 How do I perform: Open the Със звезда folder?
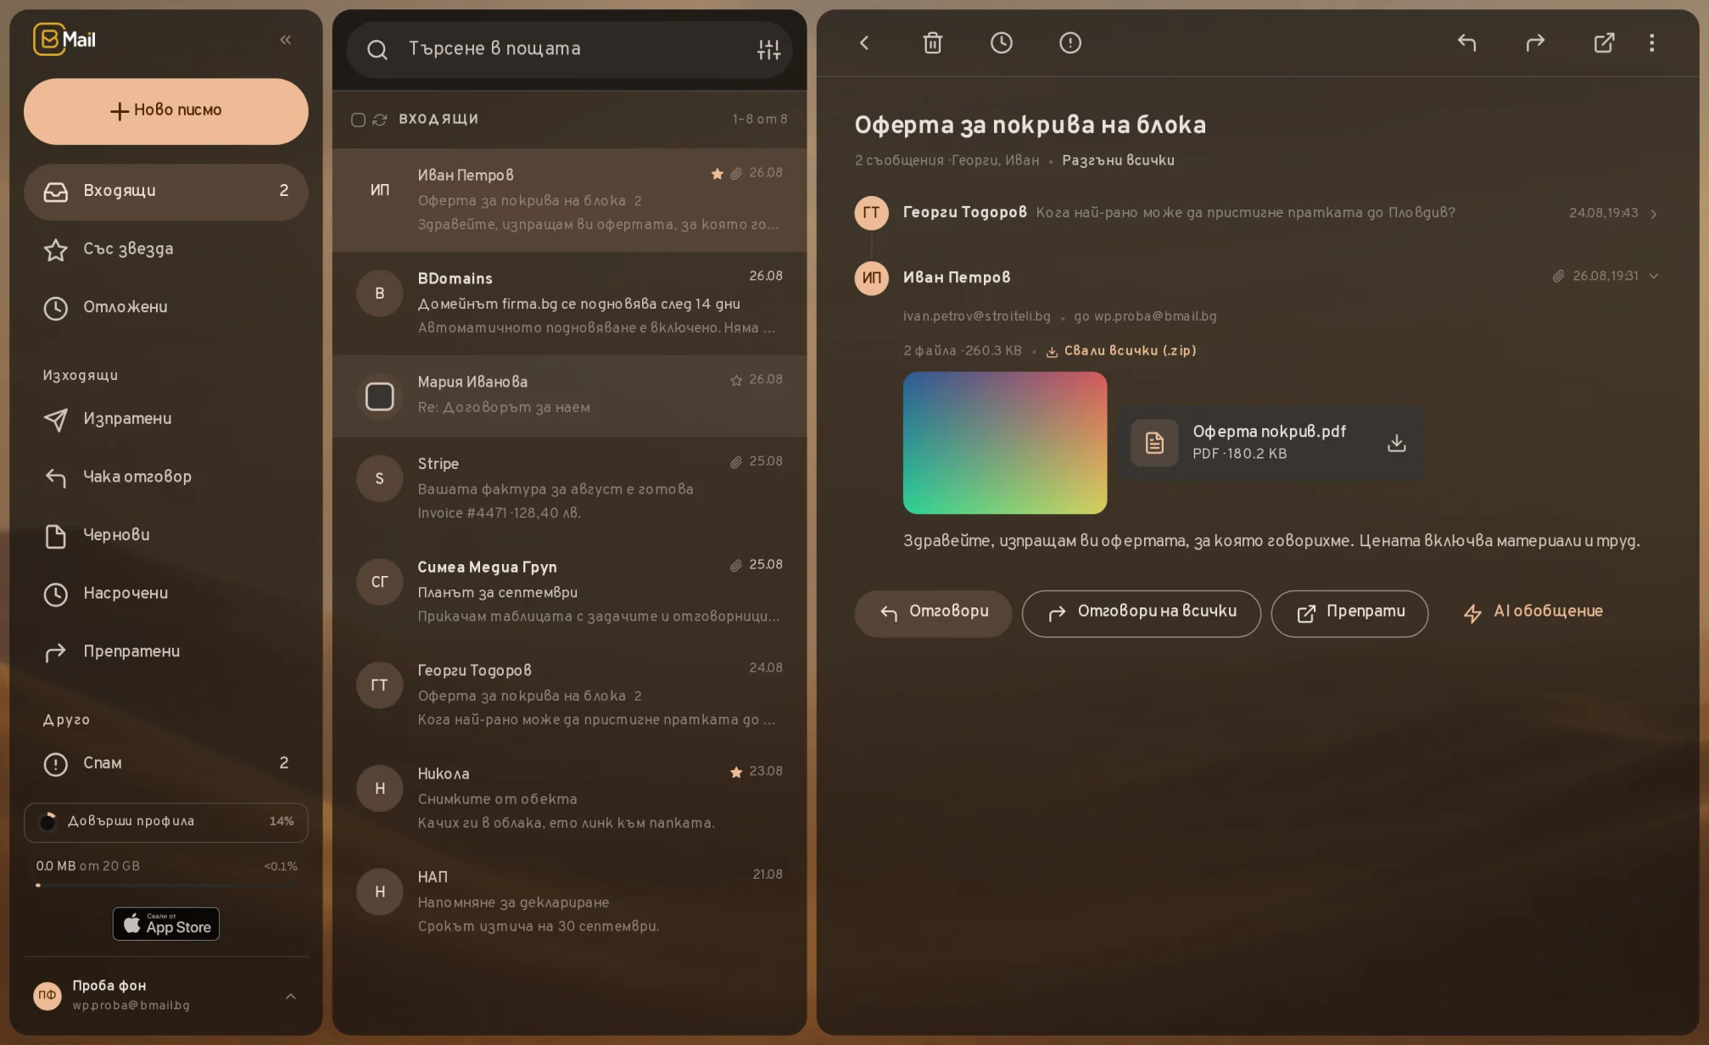tap(166, 249)
